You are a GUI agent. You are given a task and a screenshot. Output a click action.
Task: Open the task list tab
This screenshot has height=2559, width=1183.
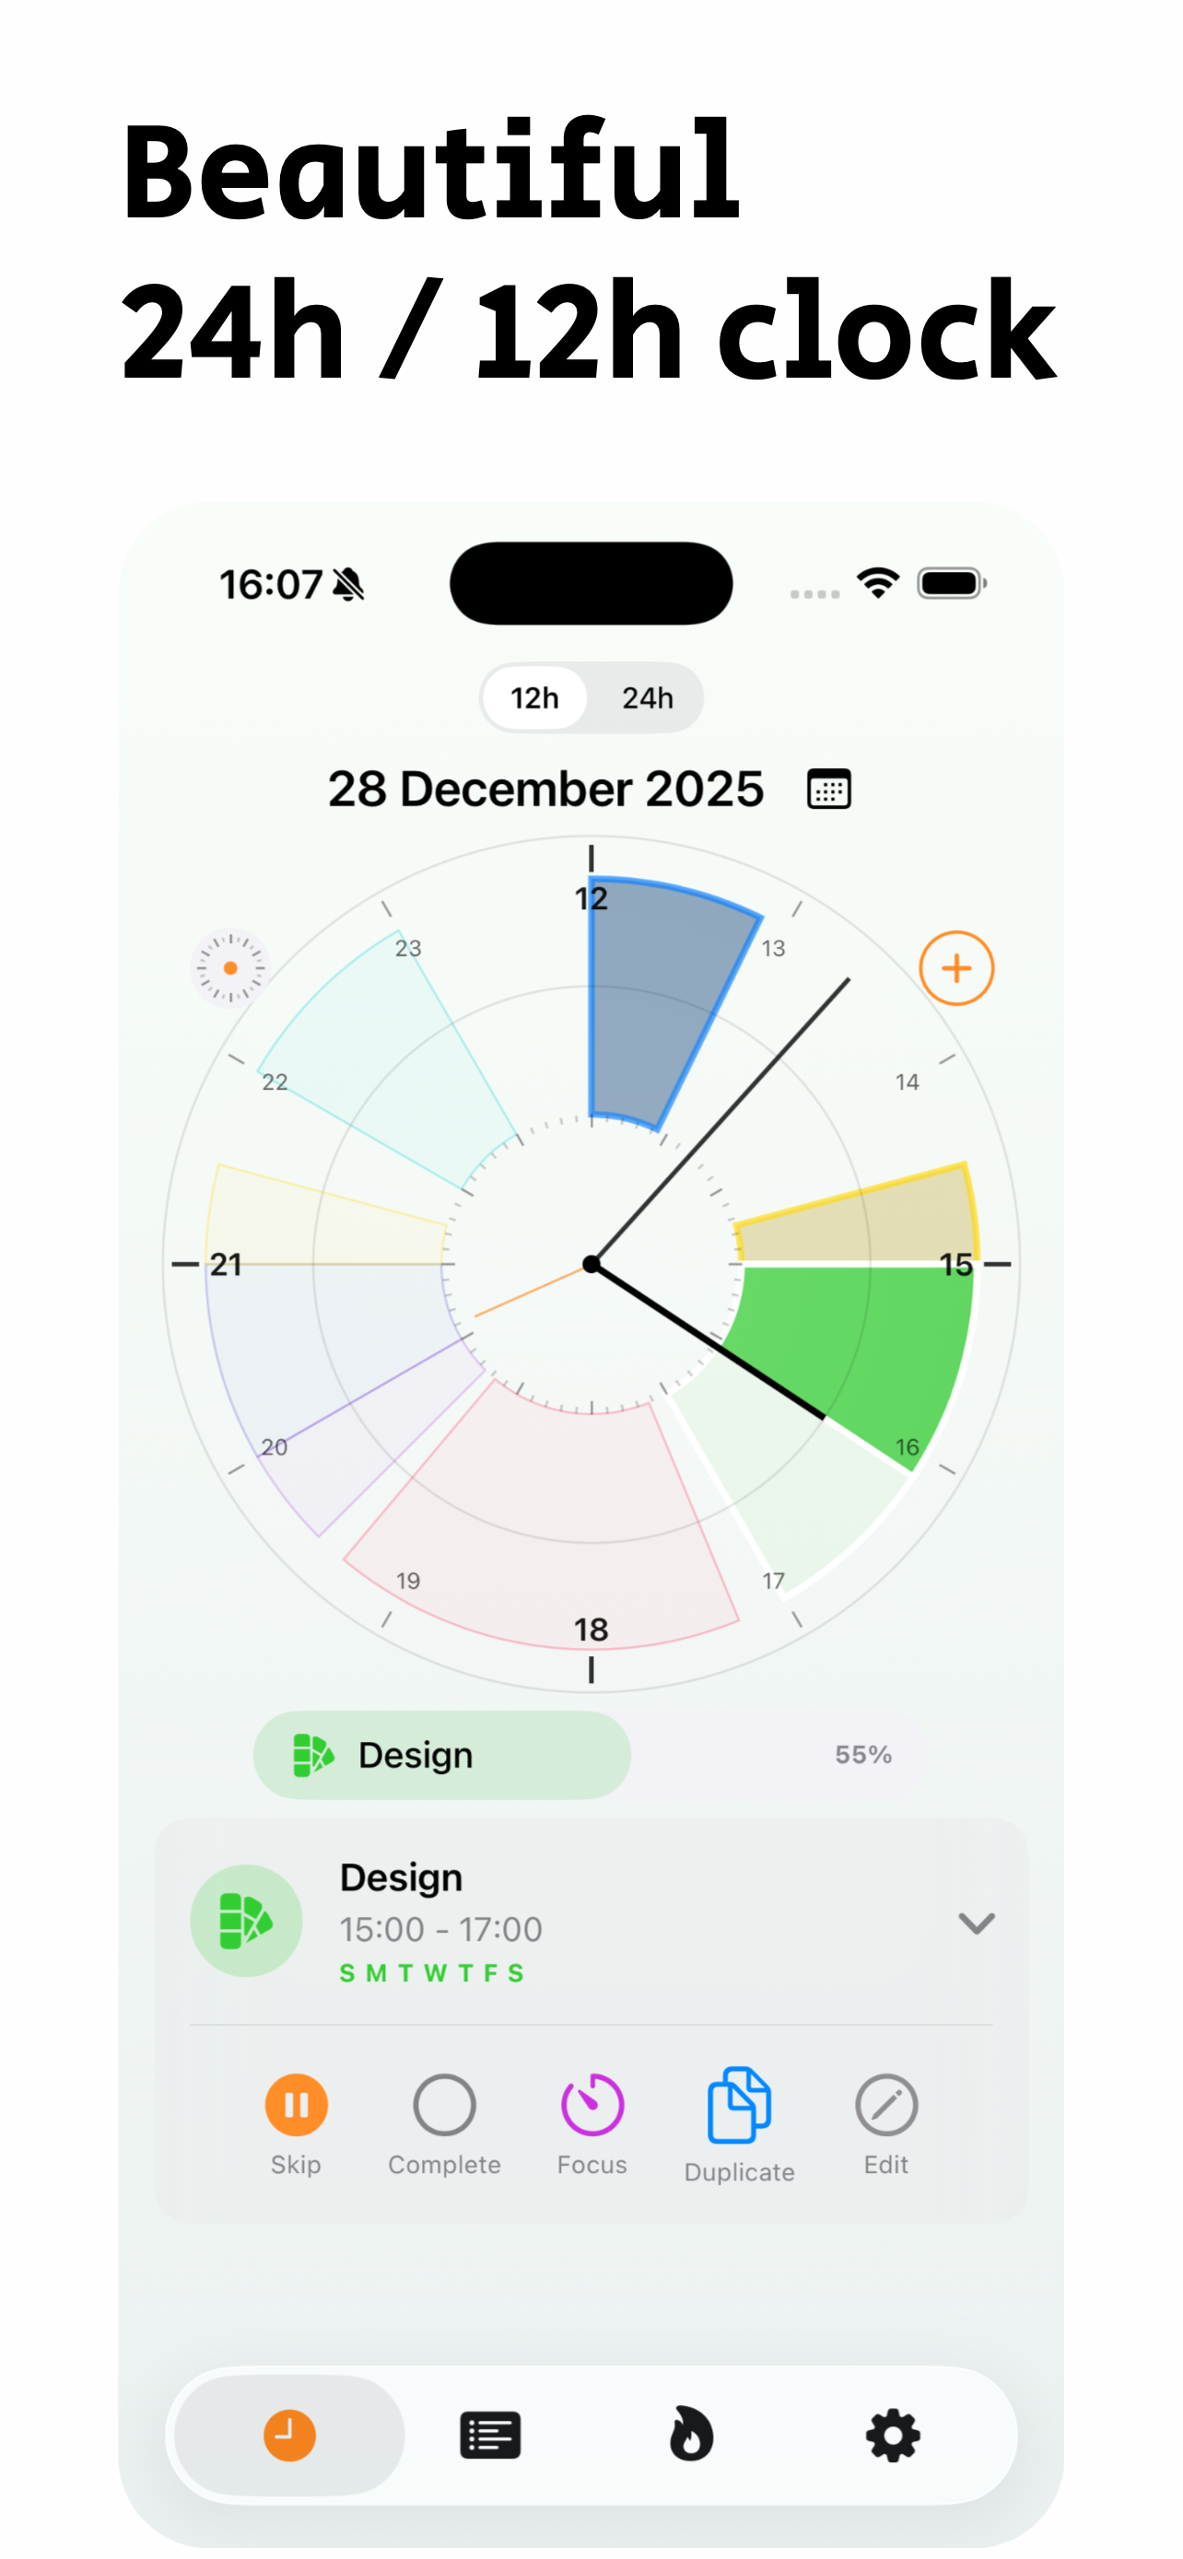pos(491,2435)
